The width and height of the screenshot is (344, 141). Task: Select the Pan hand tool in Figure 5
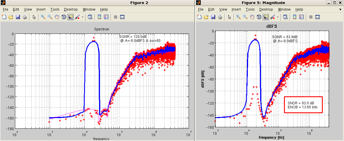(x=252, y=17)
